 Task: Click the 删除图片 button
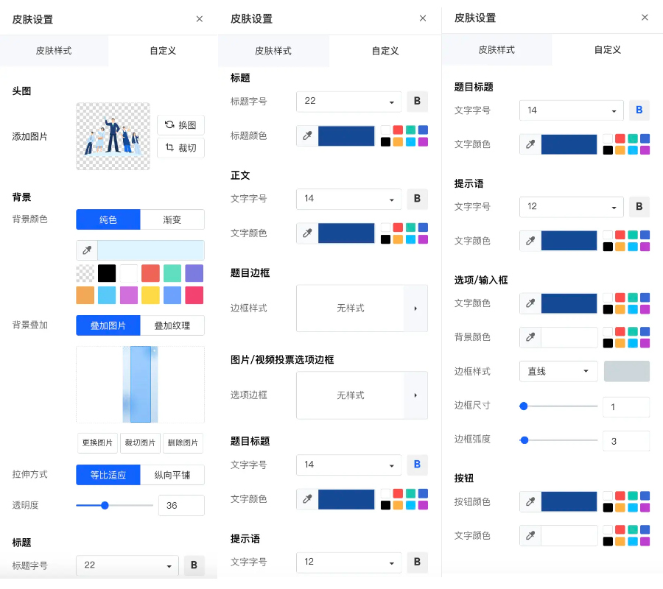[x=183, y=443]
